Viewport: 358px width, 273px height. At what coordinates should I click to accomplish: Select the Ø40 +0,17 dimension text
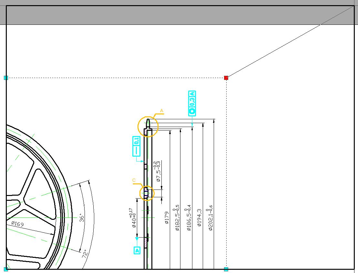pos(133,218)
